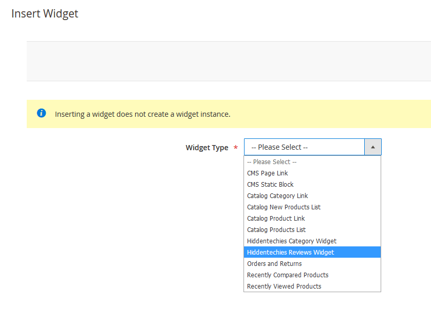
Task: Click the Widget Type select field
Action: (304, 147)
